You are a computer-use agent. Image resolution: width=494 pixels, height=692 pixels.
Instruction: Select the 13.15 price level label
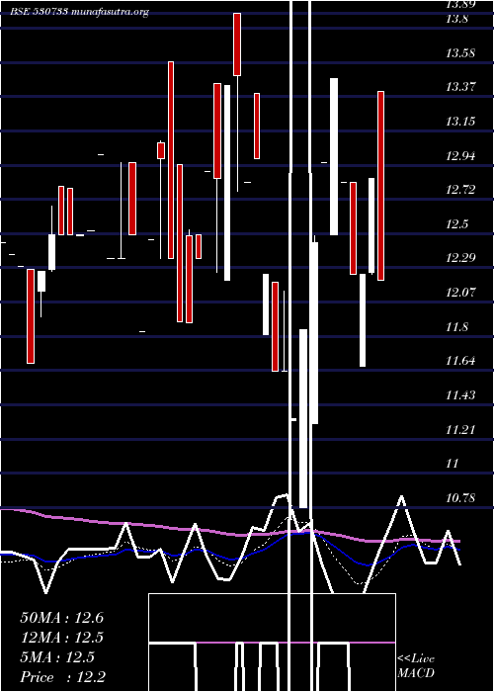click(x=460, y=122)
